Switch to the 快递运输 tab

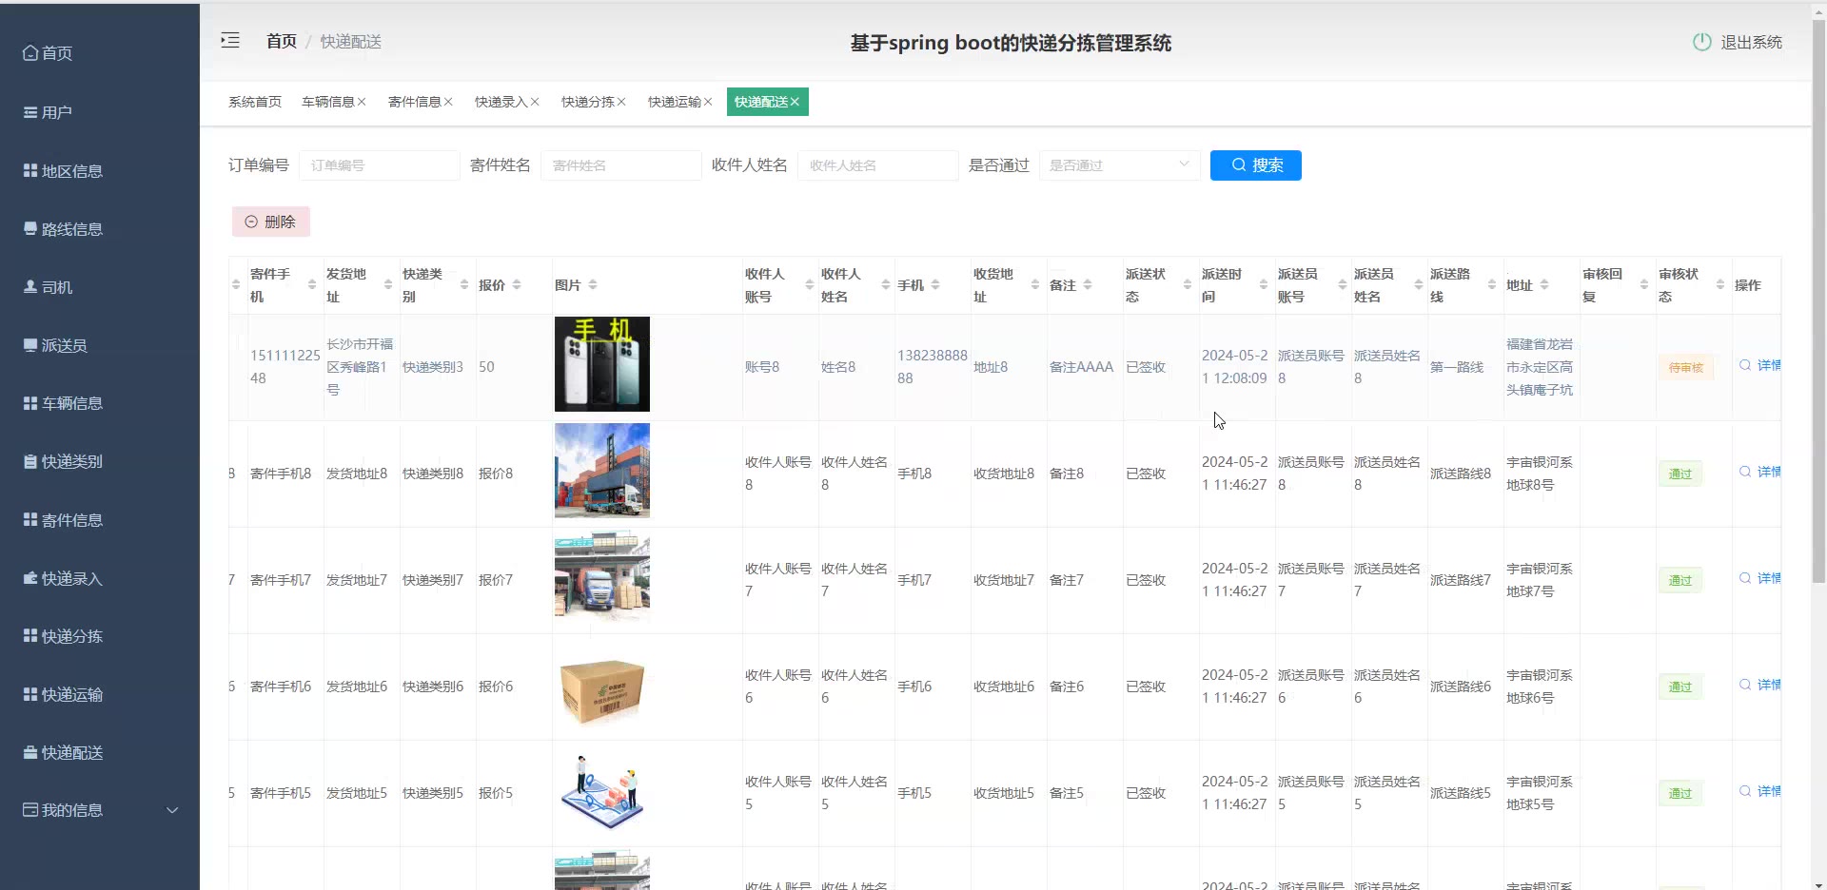click(x=674, y=102)
